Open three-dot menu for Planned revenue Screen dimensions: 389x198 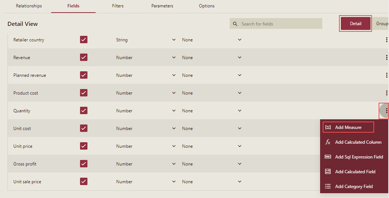point(386,75)
